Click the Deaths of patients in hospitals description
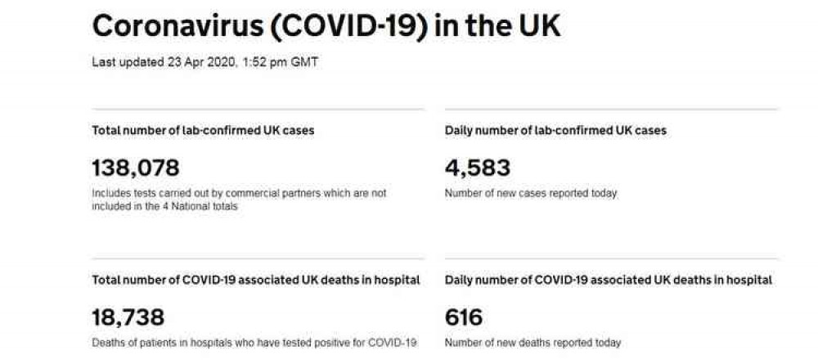The height and width of the screenshot is (364, 818). coord(254,343)
